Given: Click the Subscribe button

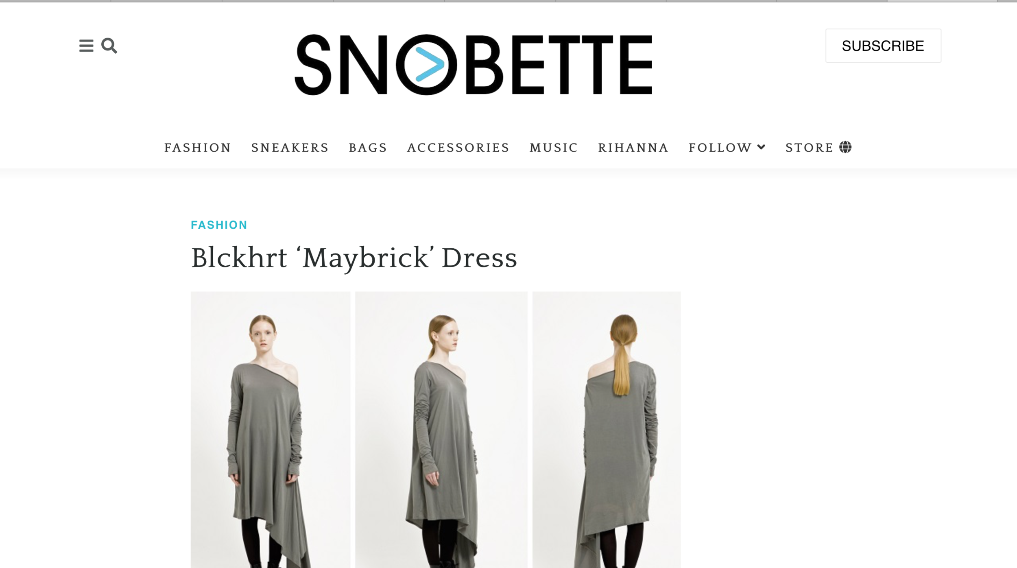Looking at the screenshot, I should (883, 46).
